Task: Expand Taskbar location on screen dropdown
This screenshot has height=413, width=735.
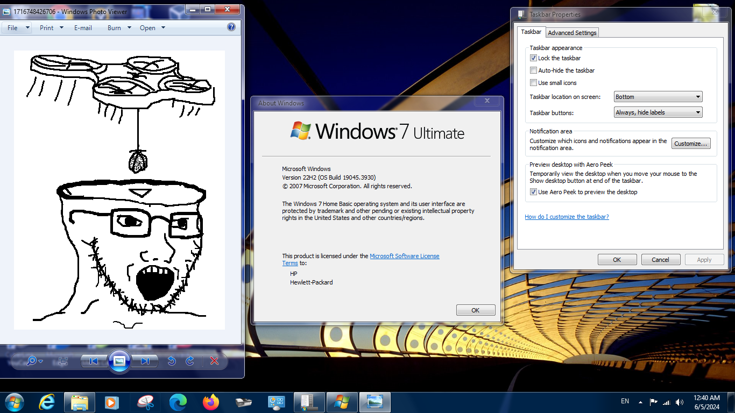Action: 658,97
